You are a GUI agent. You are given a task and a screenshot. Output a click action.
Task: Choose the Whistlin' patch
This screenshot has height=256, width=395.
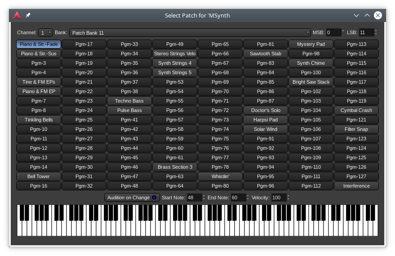[x=220, y=176]
